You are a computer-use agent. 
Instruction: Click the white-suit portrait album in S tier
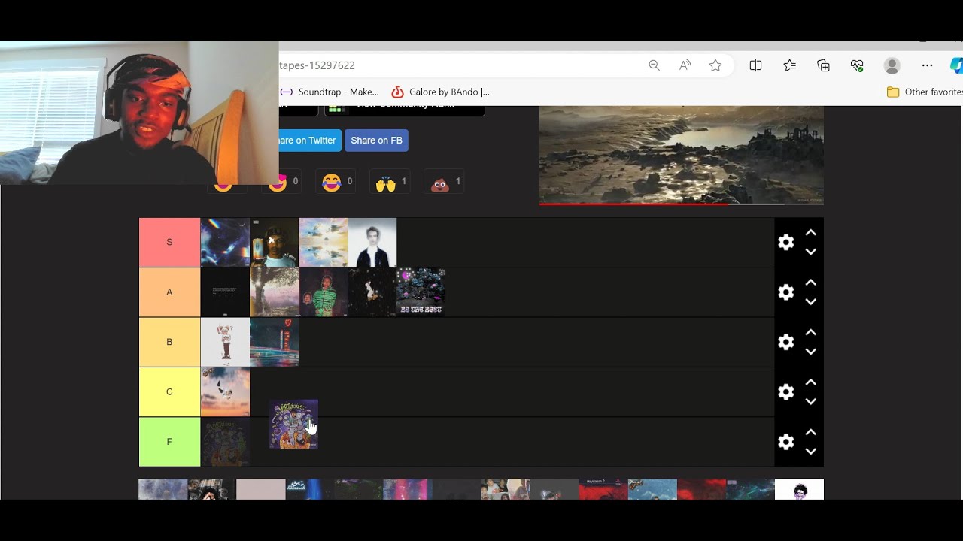pos(372,242)
